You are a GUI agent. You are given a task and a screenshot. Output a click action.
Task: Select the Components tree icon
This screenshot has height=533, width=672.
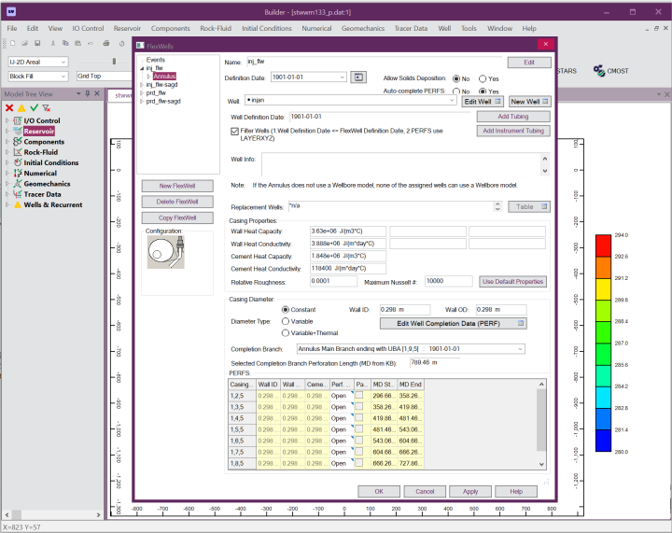(18, 142)
